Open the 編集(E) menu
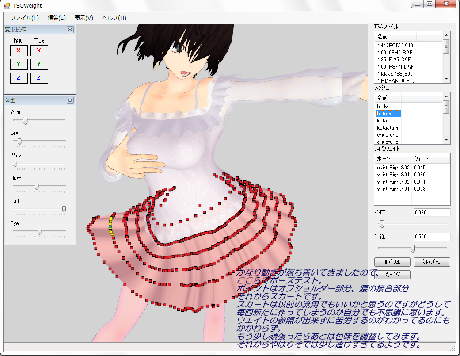Viewport: 460px width, 356px height. click(57, 18)
